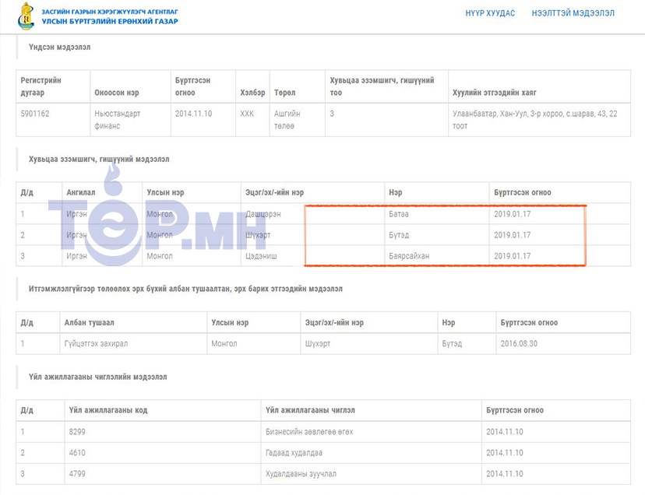This screenshot has width=645, height=495.
Task: Select activity code 8299 cell
Action: tap(77, 432)
